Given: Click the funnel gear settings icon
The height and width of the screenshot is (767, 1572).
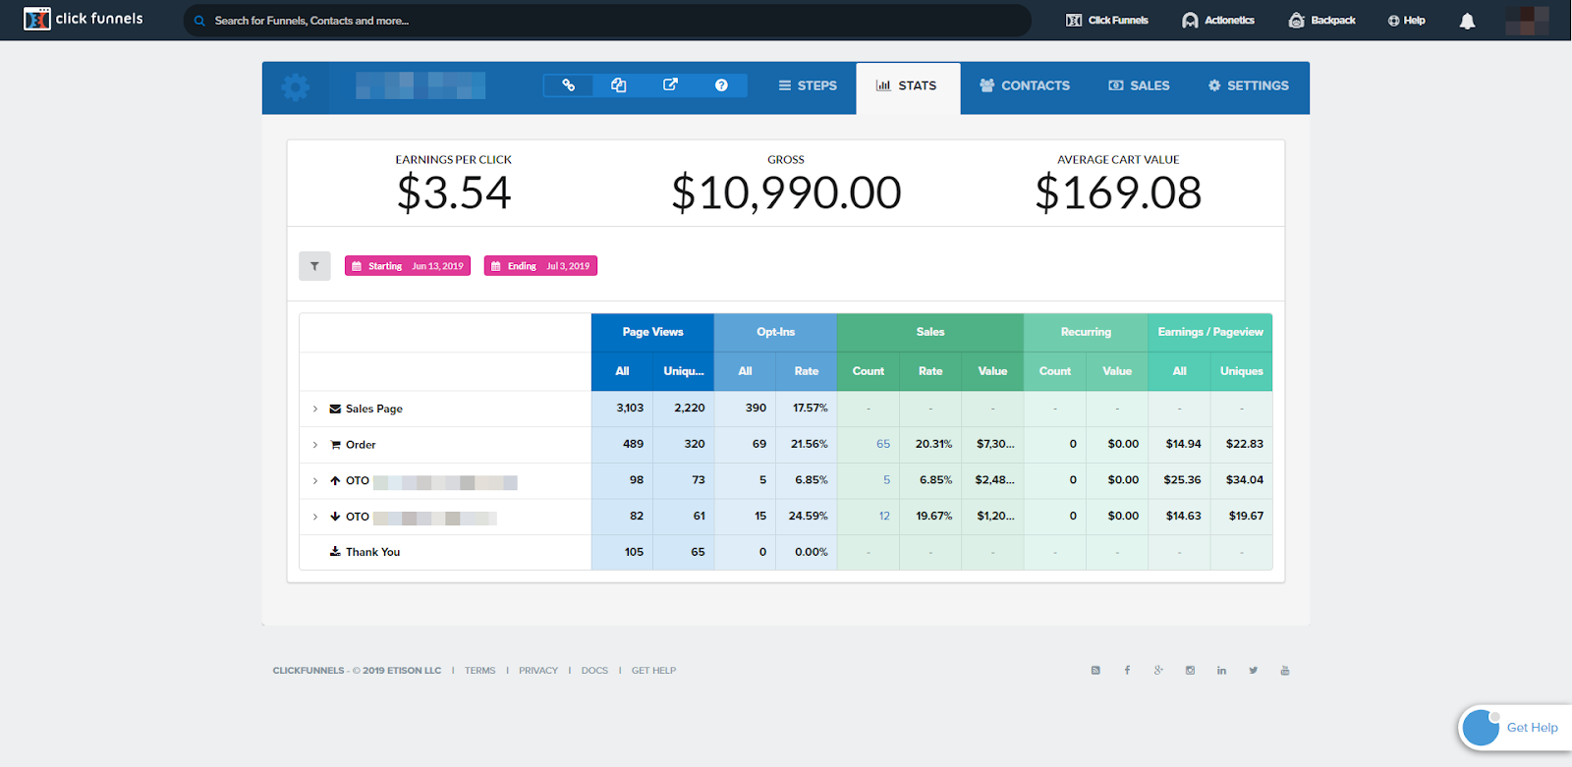Looking at the screenshot, I should (x=295, y=87).
